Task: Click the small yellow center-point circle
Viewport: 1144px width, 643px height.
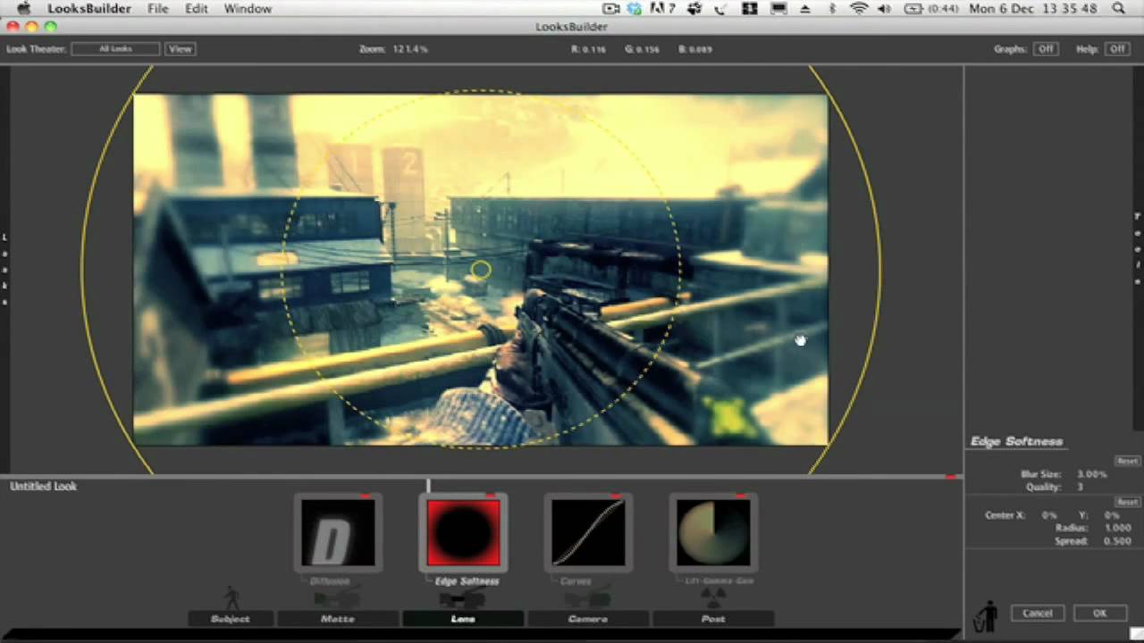Action: tap(481, 270)
